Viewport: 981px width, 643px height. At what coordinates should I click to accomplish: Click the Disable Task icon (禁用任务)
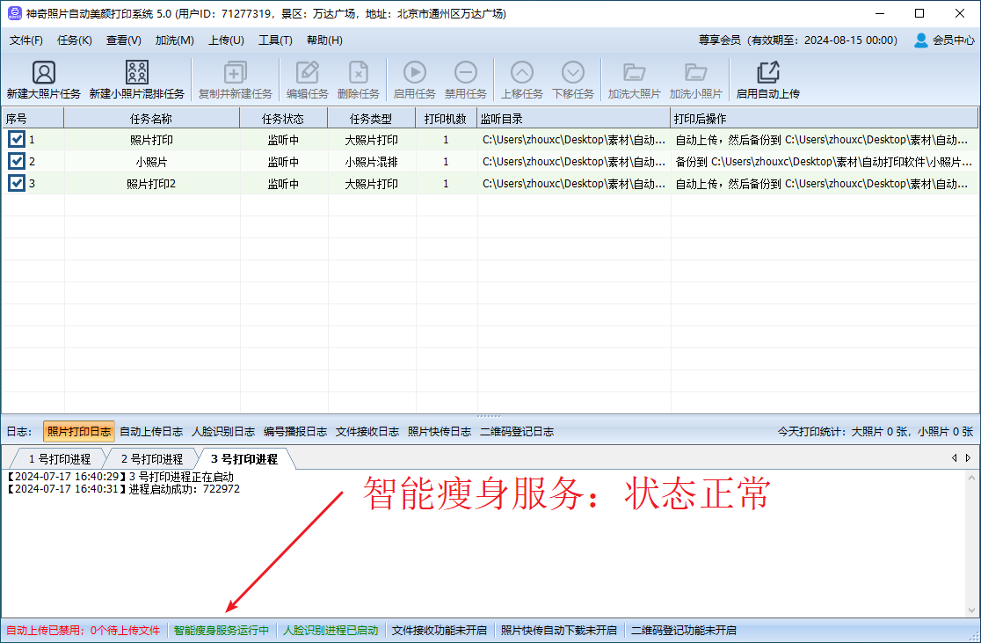click(465, 73)
